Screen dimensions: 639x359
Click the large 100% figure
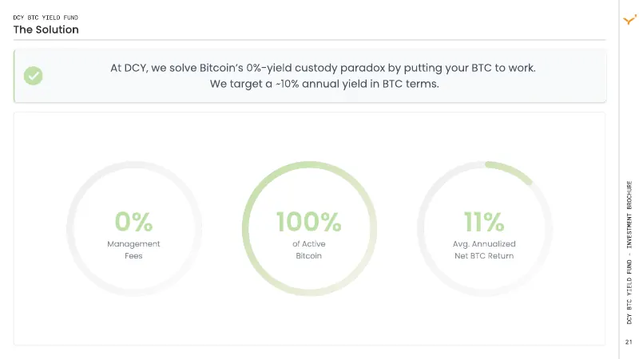pyautogui.click(x=309, y=222)
